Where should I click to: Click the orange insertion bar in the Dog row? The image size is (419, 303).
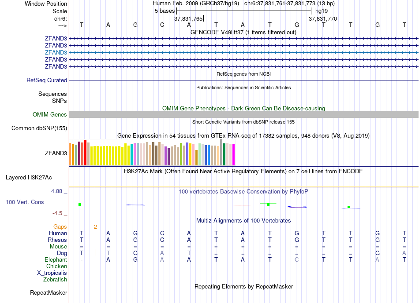96,252
